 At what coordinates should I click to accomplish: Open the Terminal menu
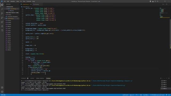(x=29, y=1)
